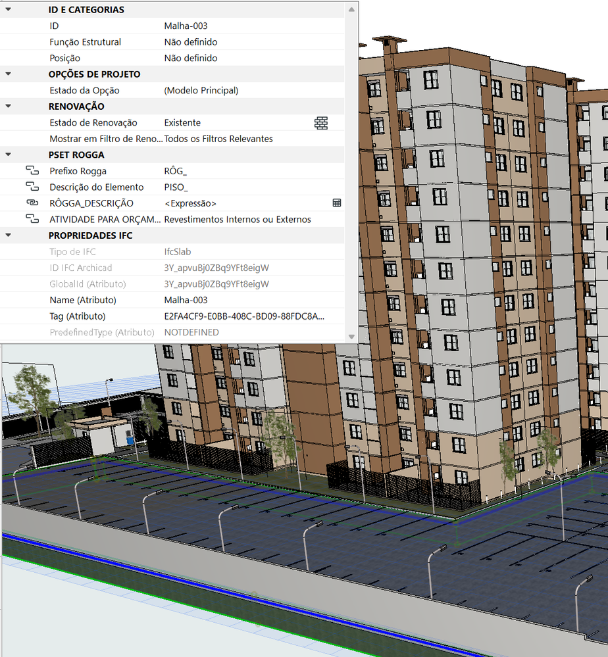Click the scroll down arrow of the properties panel

351,337
